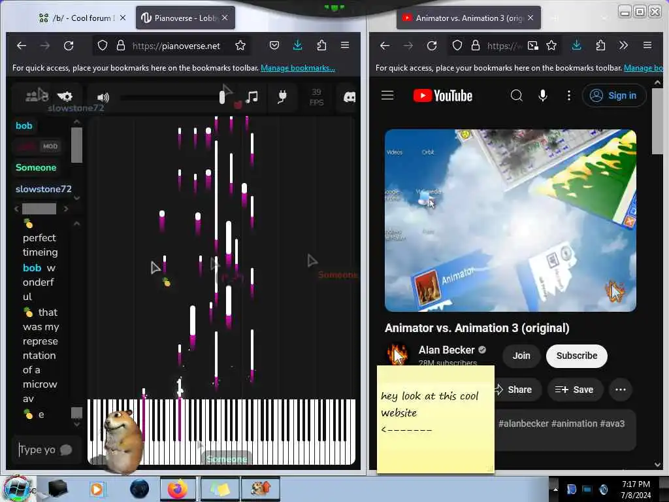Click the pianoverse.net address bar
This screenshot has width=669, height=502.
[x=176, y=46]
